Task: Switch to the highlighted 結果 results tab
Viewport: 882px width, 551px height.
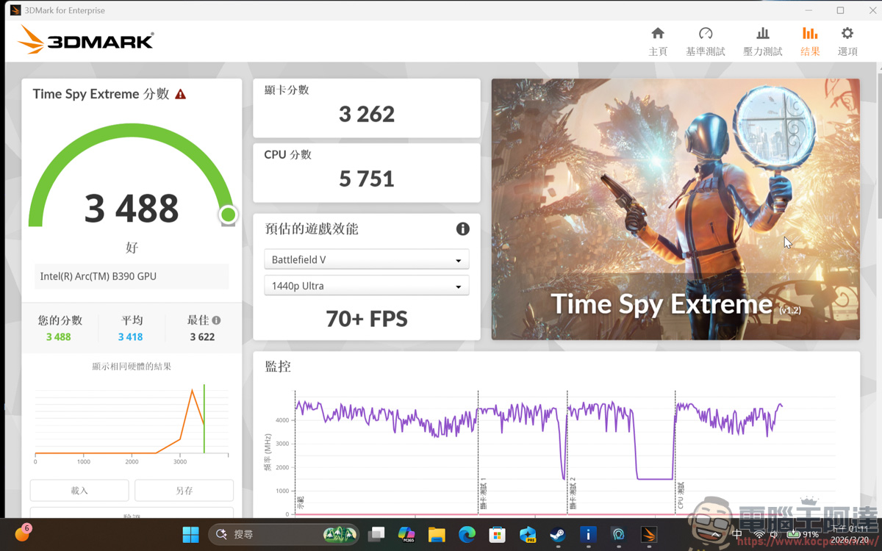Action: pos(809,41)
